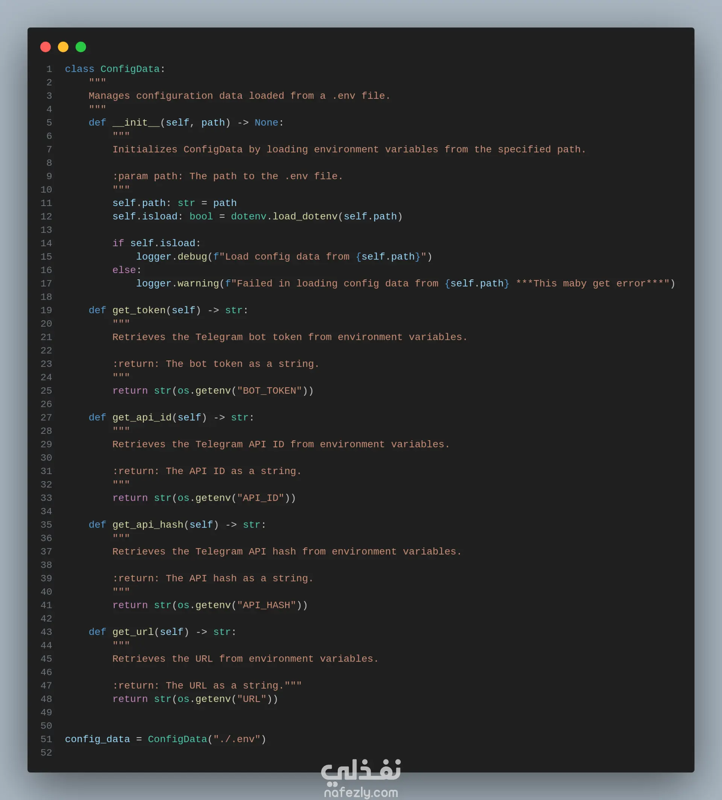The height and width of the screenshot is (800, 722).
Task: Click line number 19 in gutter
Action: pyautogui.click(x=46, y=310)
